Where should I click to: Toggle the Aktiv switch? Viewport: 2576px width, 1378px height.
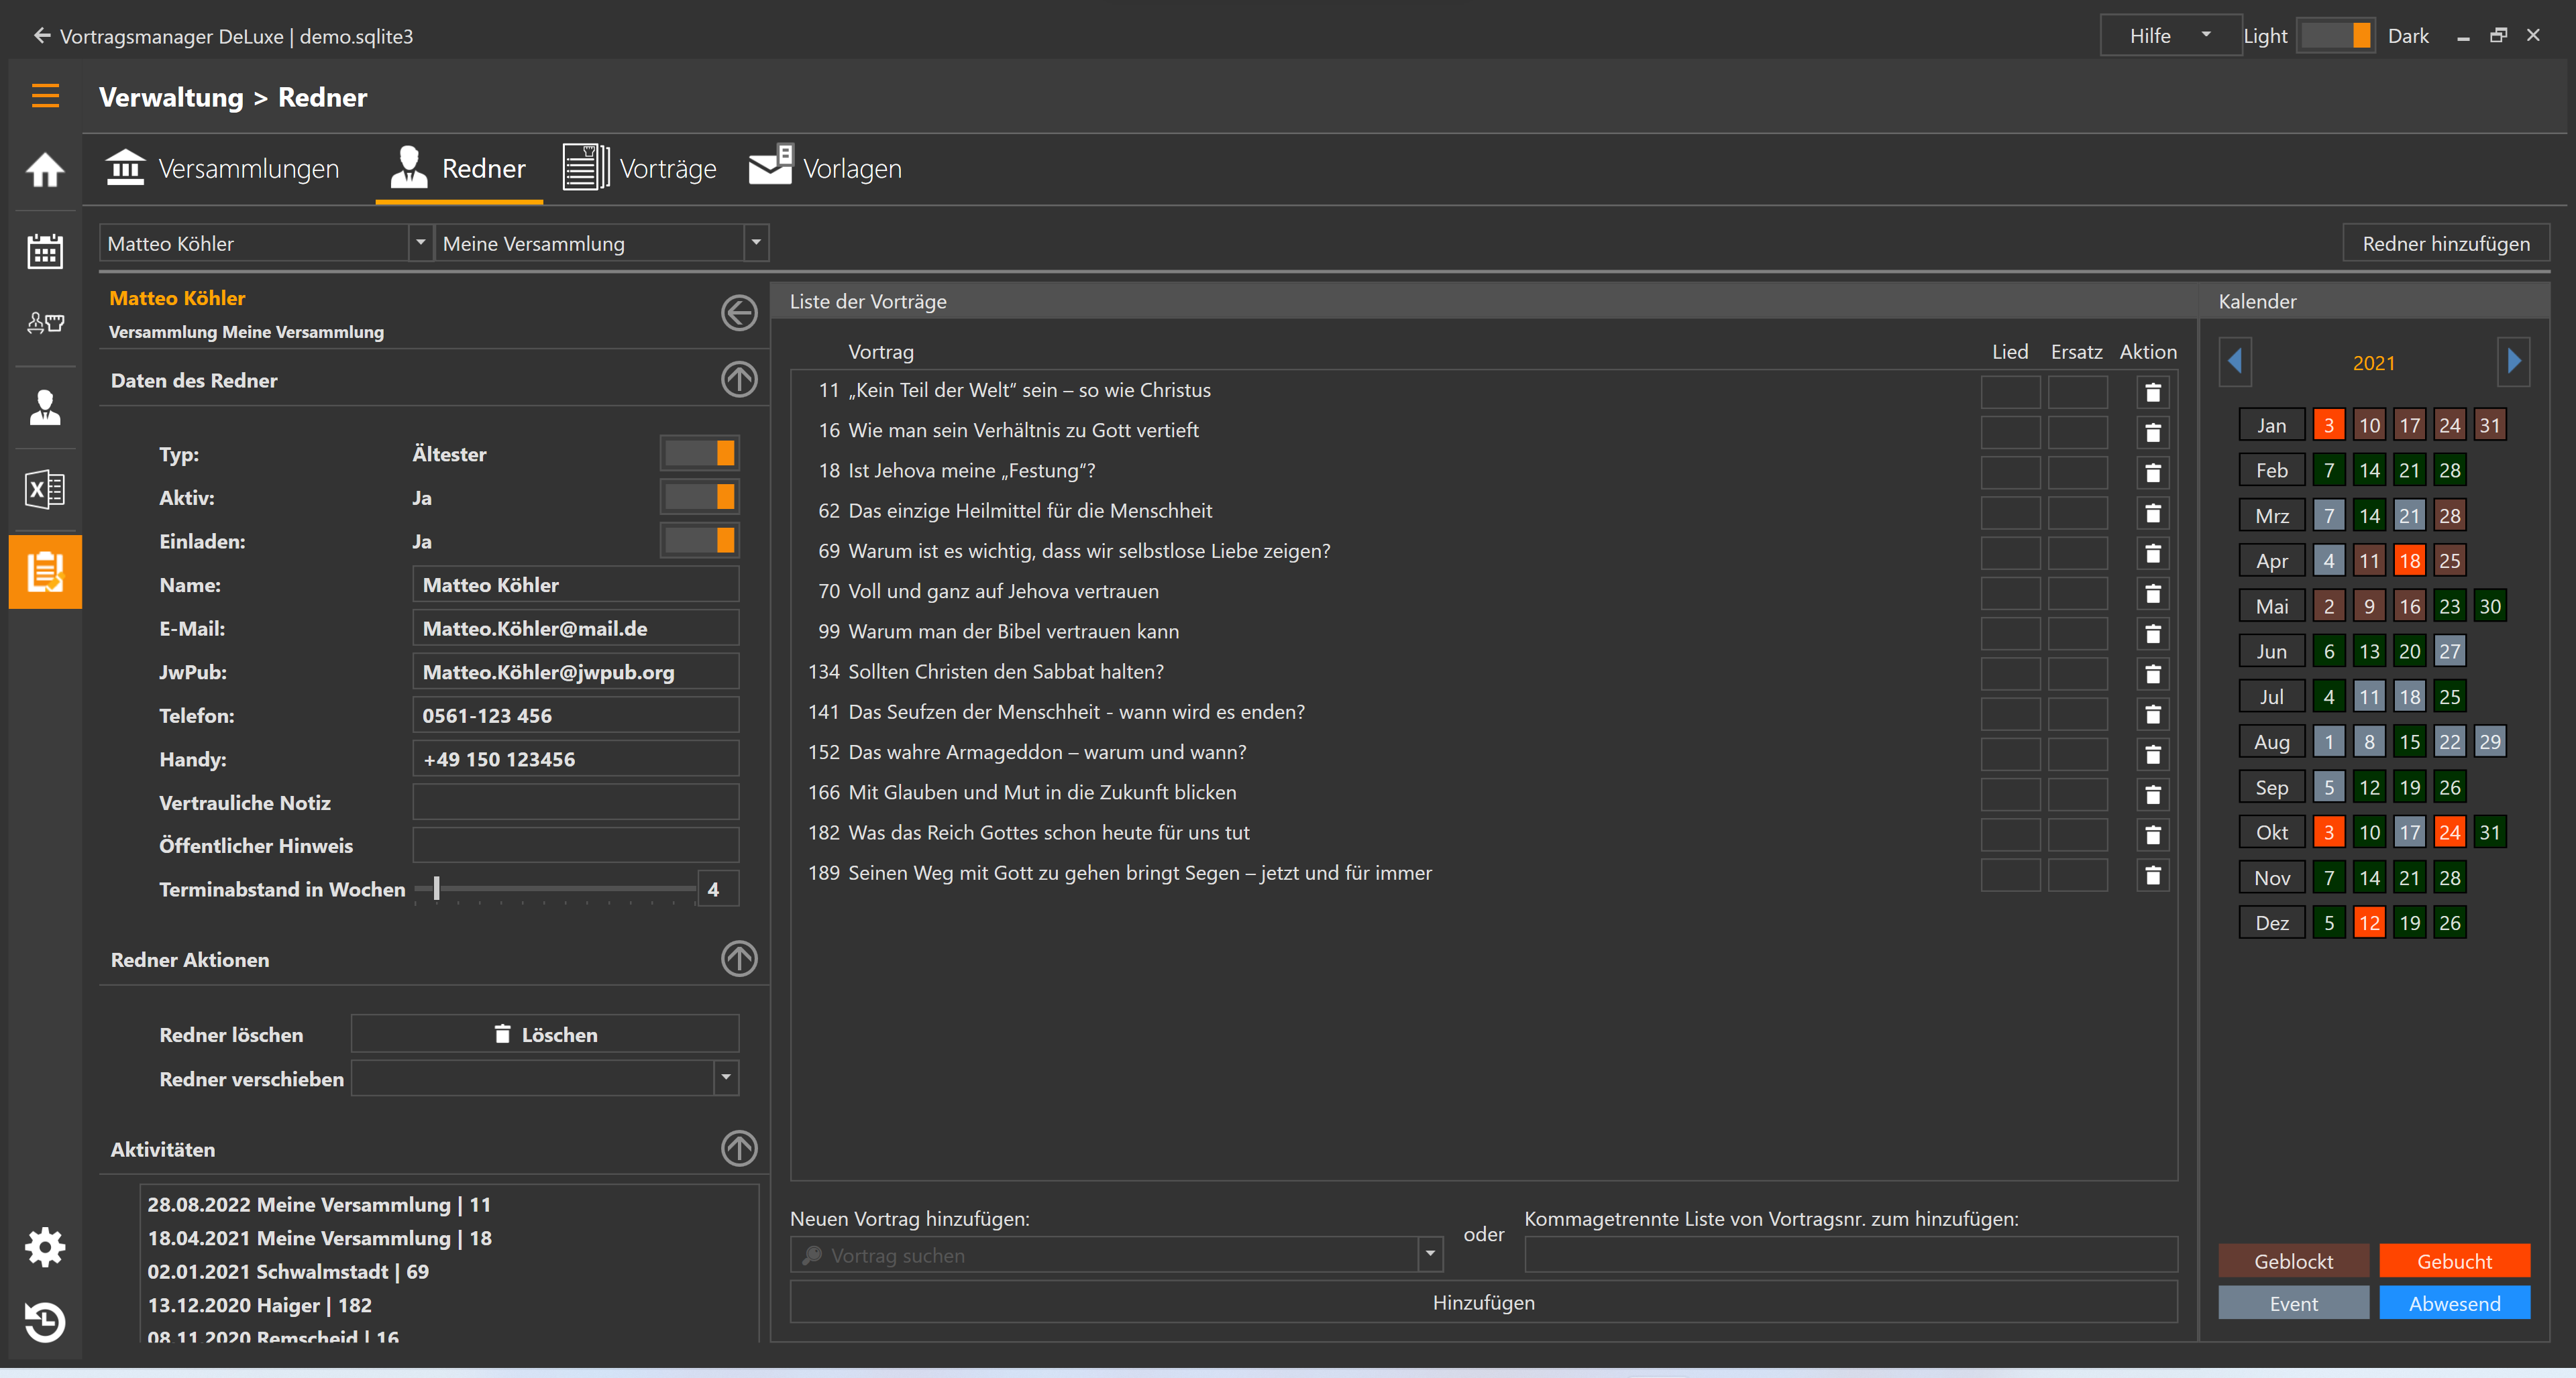(x=700, y=497)
